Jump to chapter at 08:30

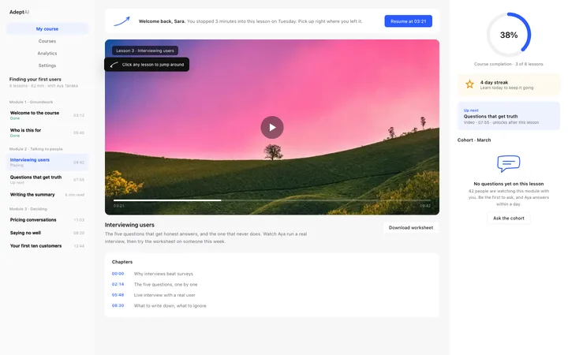(118, 305)
